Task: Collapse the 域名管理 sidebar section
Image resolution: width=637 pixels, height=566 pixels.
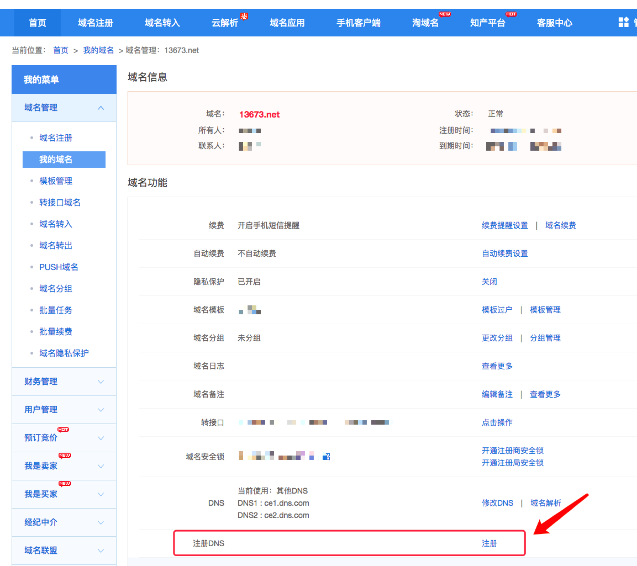Action: (x=101, y=108)
